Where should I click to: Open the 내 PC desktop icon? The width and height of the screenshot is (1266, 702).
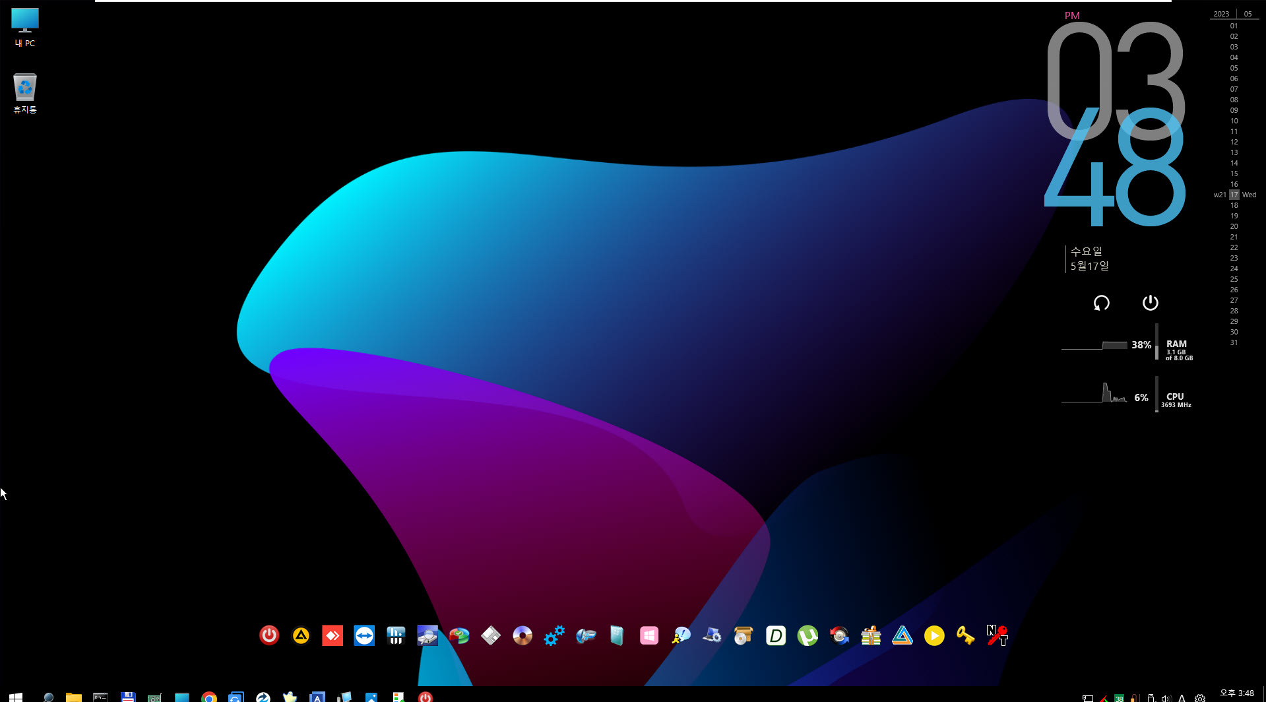coord(25,28)
